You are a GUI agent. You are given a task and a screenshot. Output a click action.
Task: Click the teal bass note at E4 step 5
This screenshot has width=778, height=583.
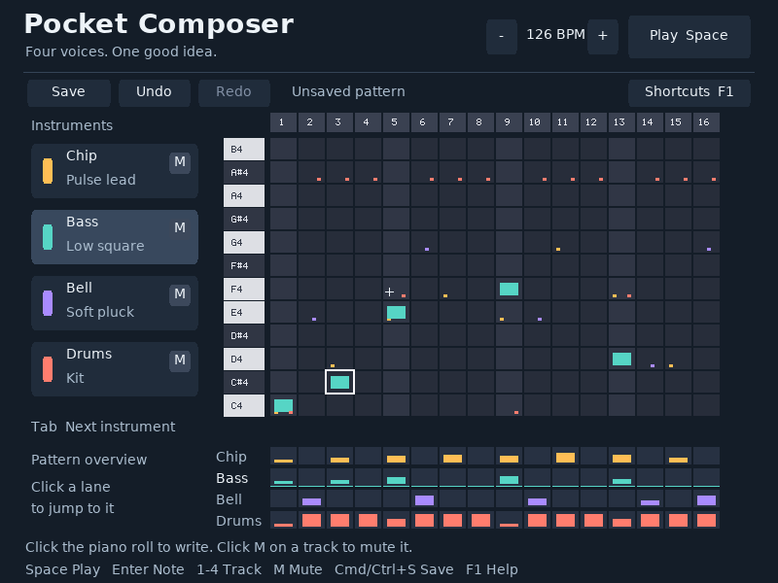coord(396,312)
